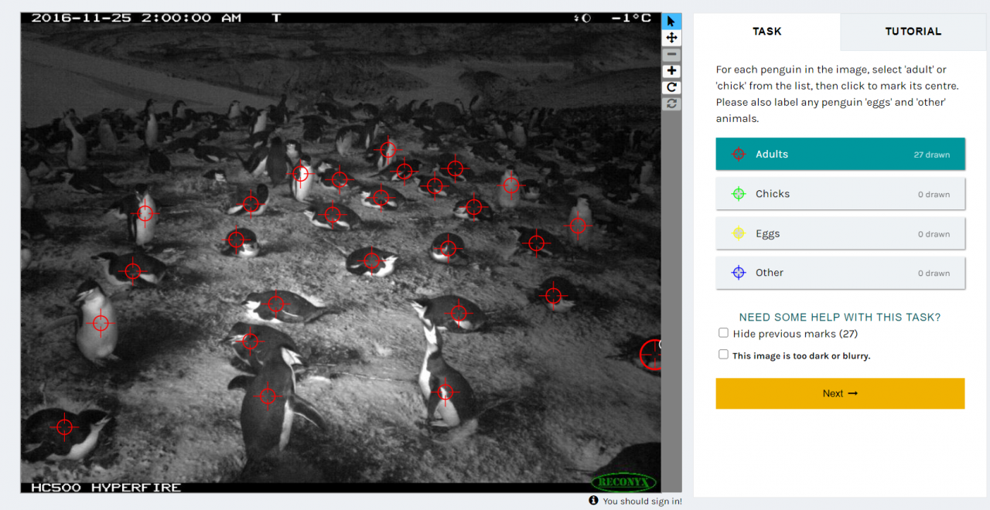
Task: Click the '0 drawn' count on Other
Action: coord(934,274)
